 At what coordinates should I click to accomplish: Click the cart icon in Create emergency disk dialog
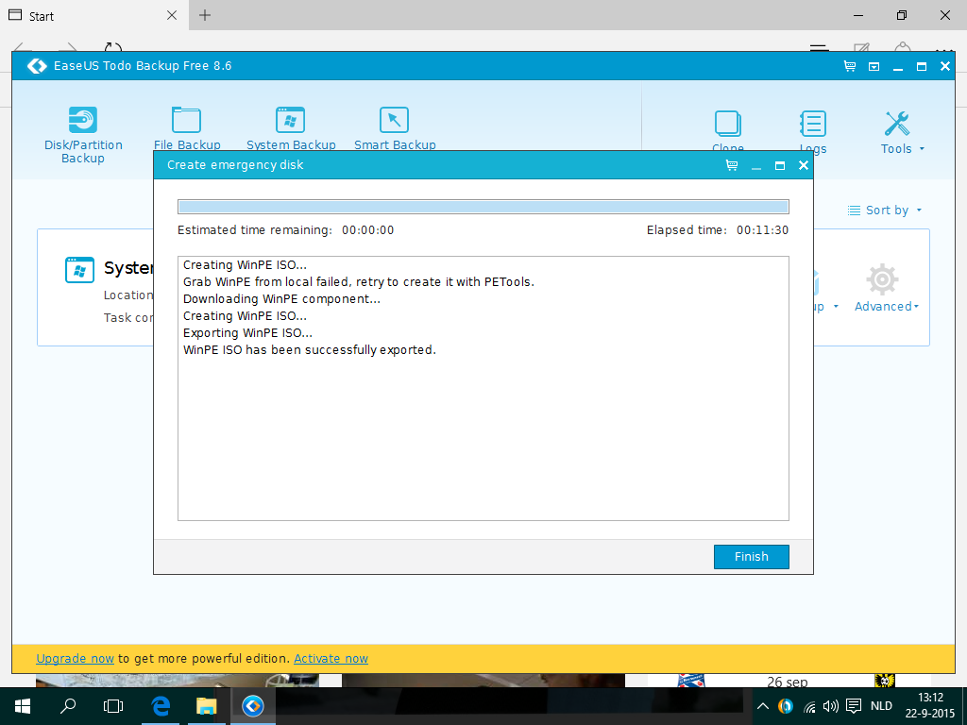point(732,165)
